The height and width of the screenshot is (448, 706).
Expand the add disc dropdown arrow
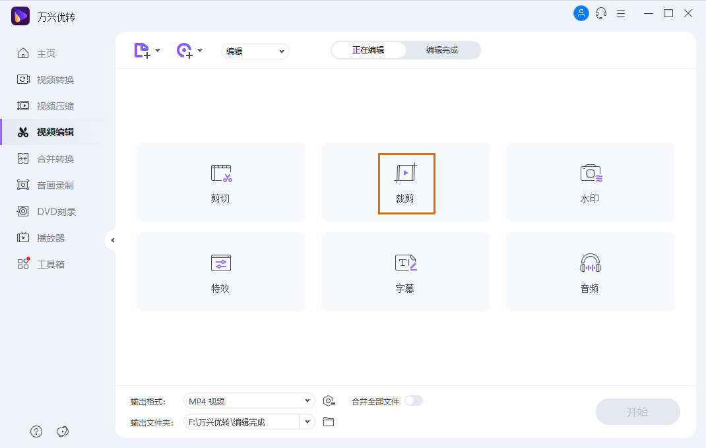click(200, 50)
